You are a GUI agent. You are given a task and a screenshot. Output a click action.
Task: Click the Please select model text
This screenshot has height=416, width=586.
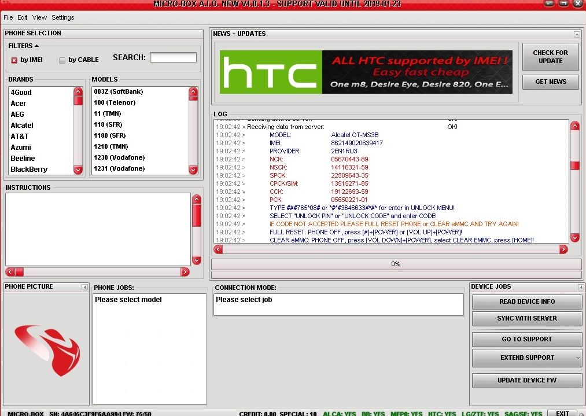[x=128, y=300]
